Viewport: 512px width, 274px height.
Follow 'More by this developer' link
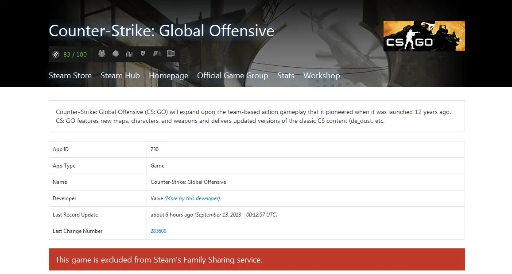tap(192, 198)
